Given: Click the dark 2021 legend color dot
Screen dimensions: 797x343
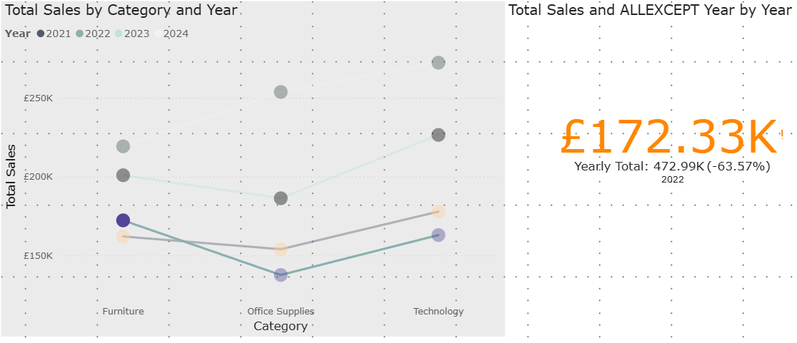Looking at the screenshot, I should click(x=41, y=34).
